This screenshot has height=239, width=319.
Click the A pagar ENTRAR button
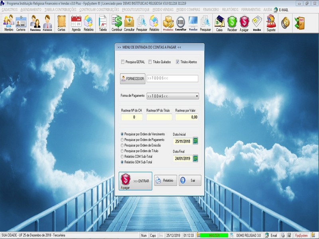click(135, 181)
